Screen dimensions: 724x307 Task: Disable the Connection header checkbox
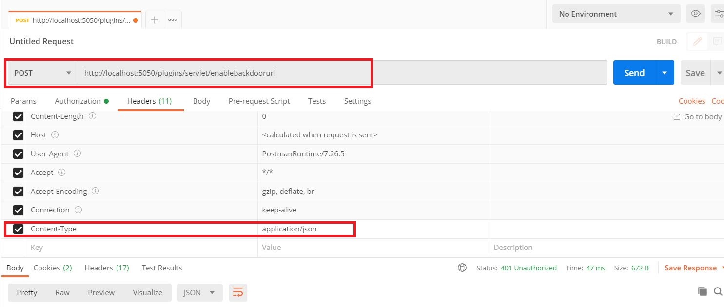point(18,210)
